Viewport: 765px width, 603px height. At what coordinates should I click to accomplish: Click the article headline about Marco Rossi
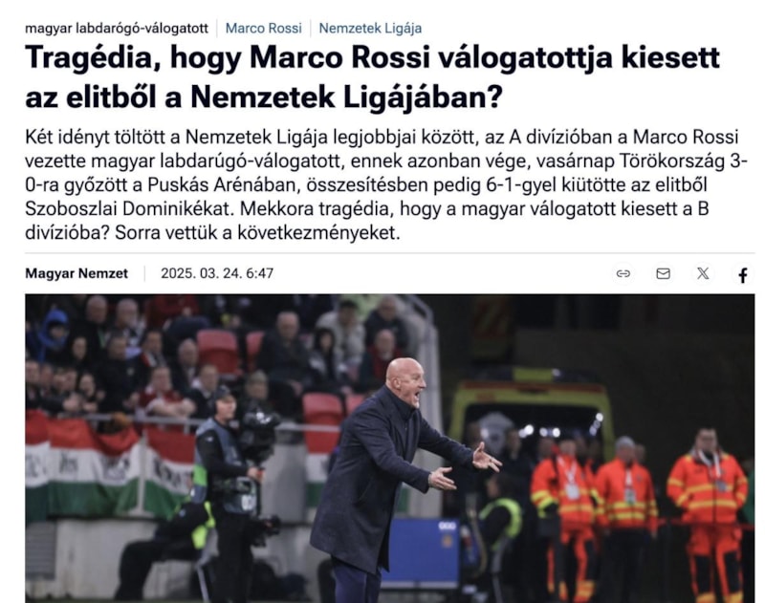[372, 77]
